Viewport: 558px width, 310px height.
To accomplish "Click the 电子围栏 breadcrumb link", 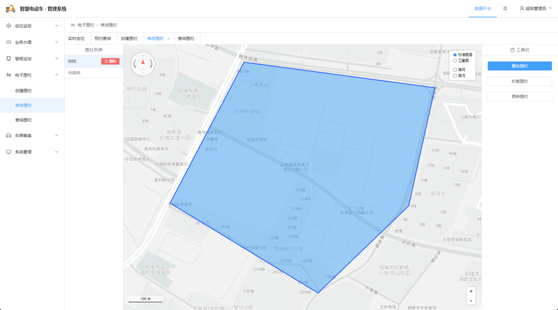I will (86, 25).
